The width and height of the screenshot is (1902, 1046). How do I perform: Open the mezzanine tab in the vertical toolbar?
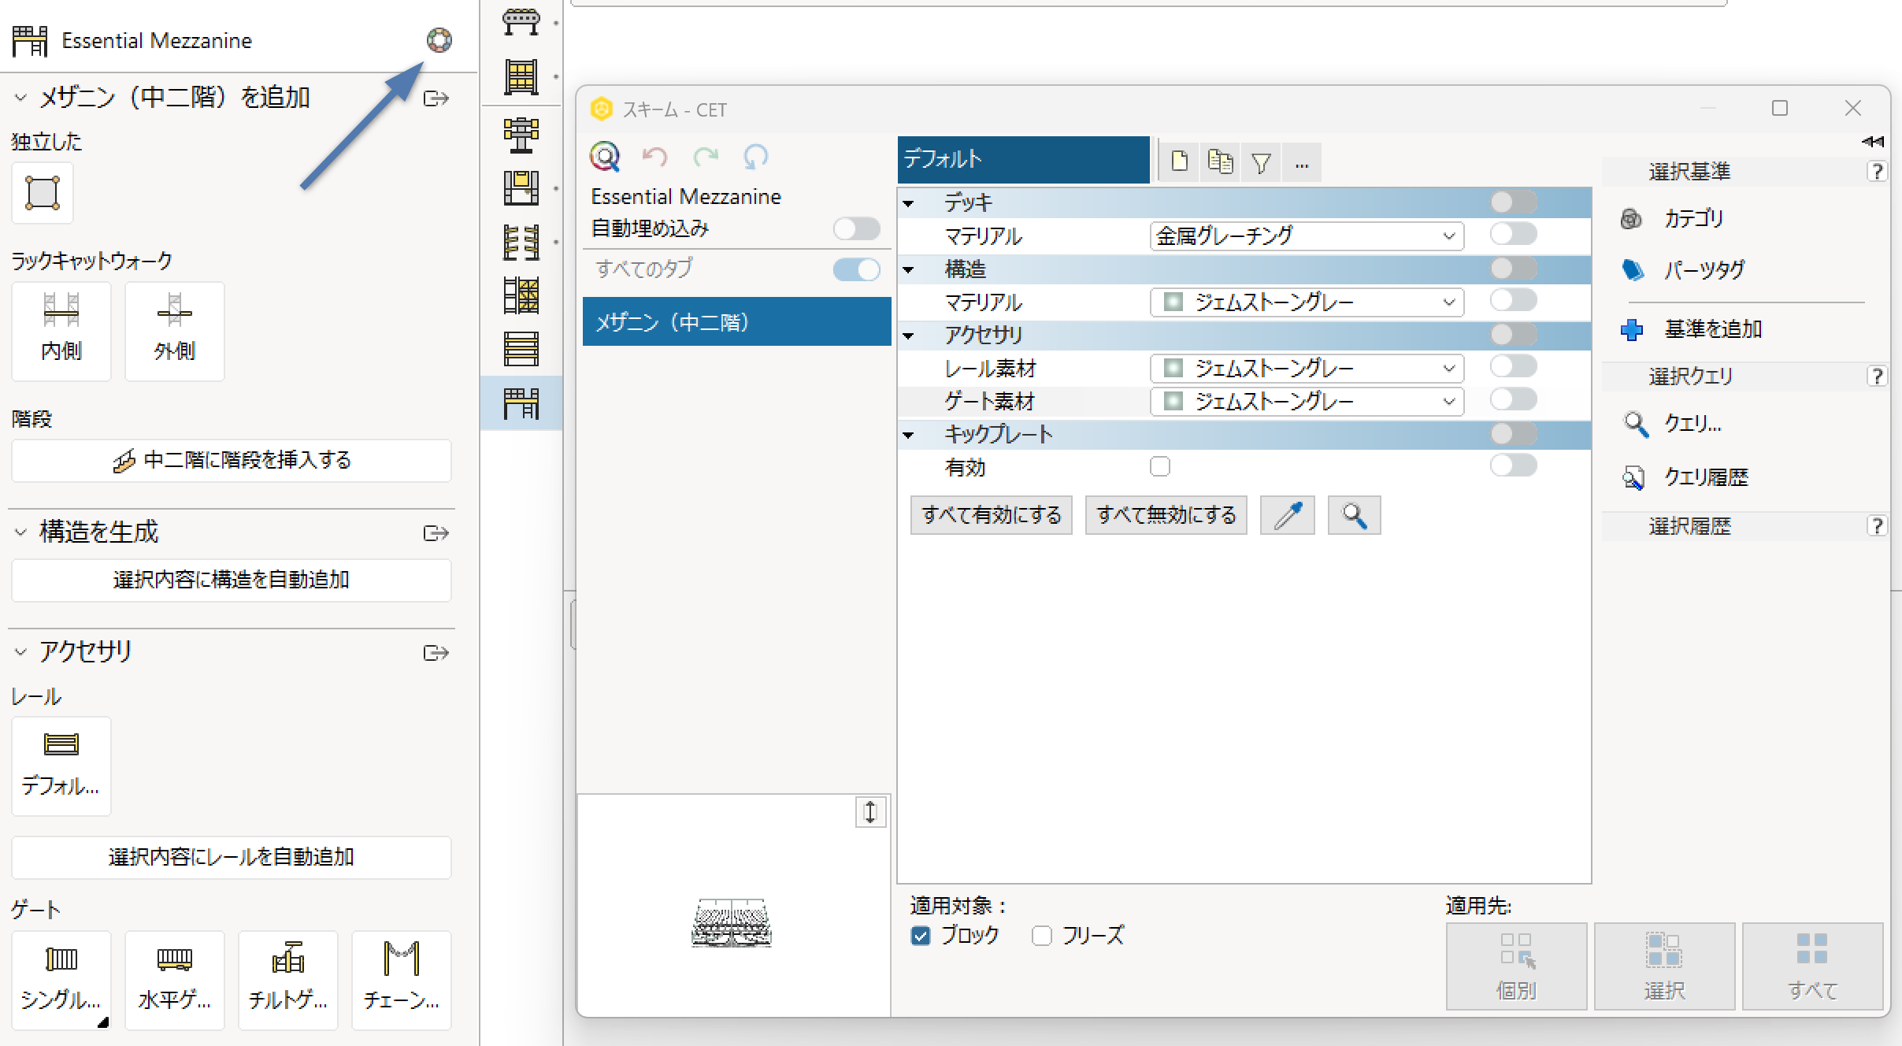(x=521, y=403)
